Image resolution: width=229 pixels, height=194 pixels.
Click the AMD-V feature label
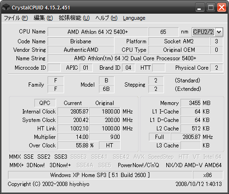pyautogui.click(x=193, y=165)
